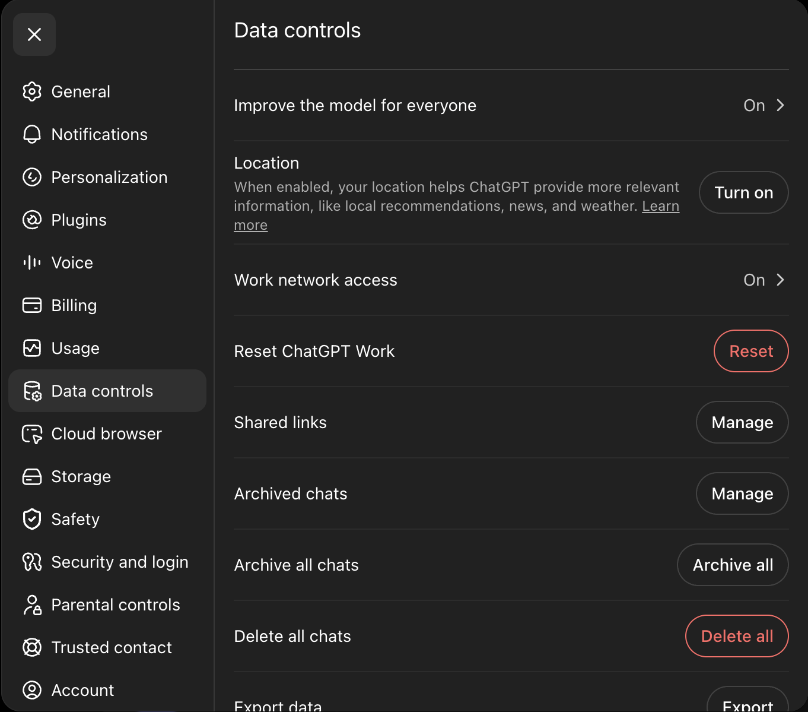Open the Account section
Screen dimensions: 808x712
(107, 690)
